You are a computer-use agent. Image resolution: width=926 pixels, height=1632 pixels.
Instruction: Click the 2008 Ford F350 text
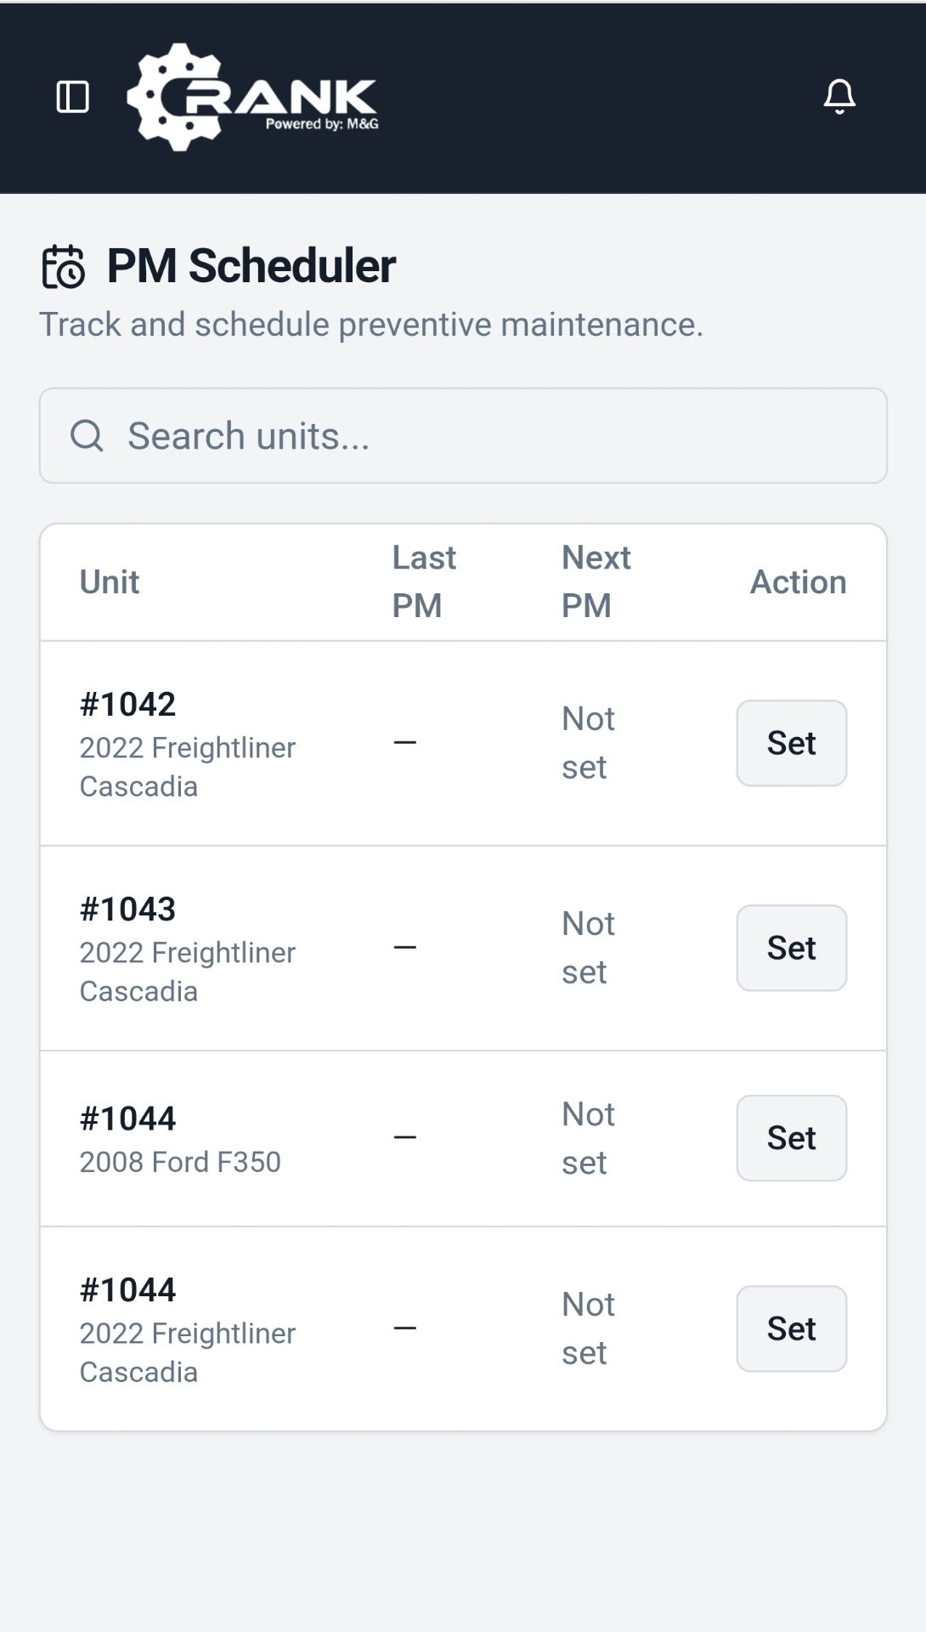click(180, 1162)
